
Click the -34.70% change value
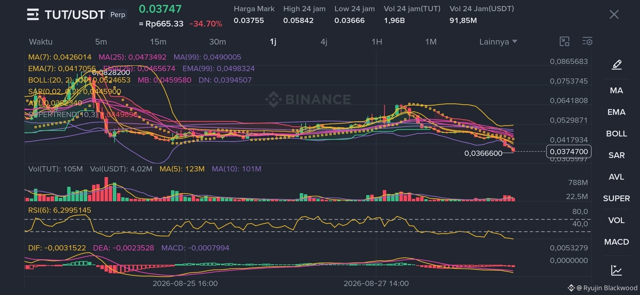[x=206, y=24]
